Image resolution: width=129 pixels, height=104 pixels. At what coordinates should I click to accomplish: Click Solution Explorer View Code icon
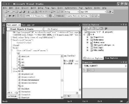click(98, 28)
